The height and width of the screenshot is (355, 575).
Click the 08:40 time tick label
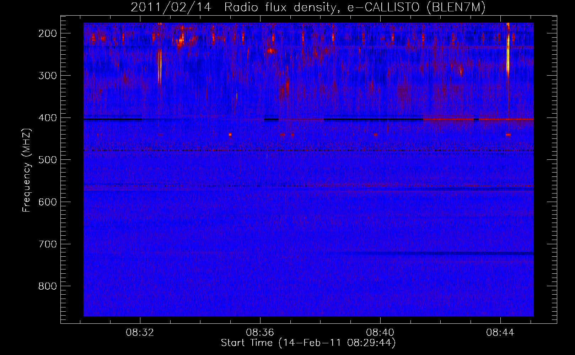pyautogui.click(x=380, y=333)
